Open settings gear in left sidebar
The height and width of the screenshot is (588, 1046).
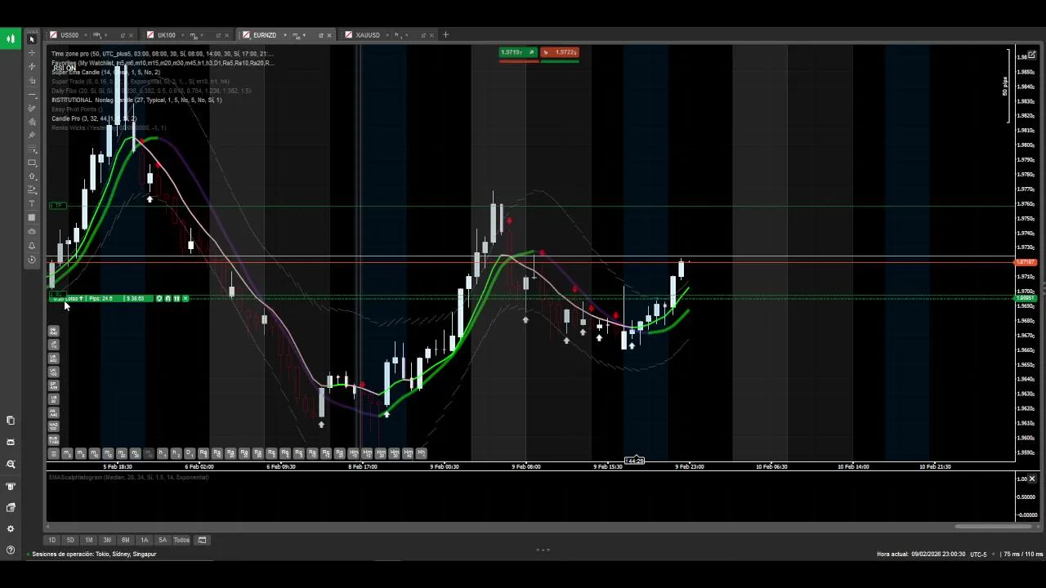(11, 528)
